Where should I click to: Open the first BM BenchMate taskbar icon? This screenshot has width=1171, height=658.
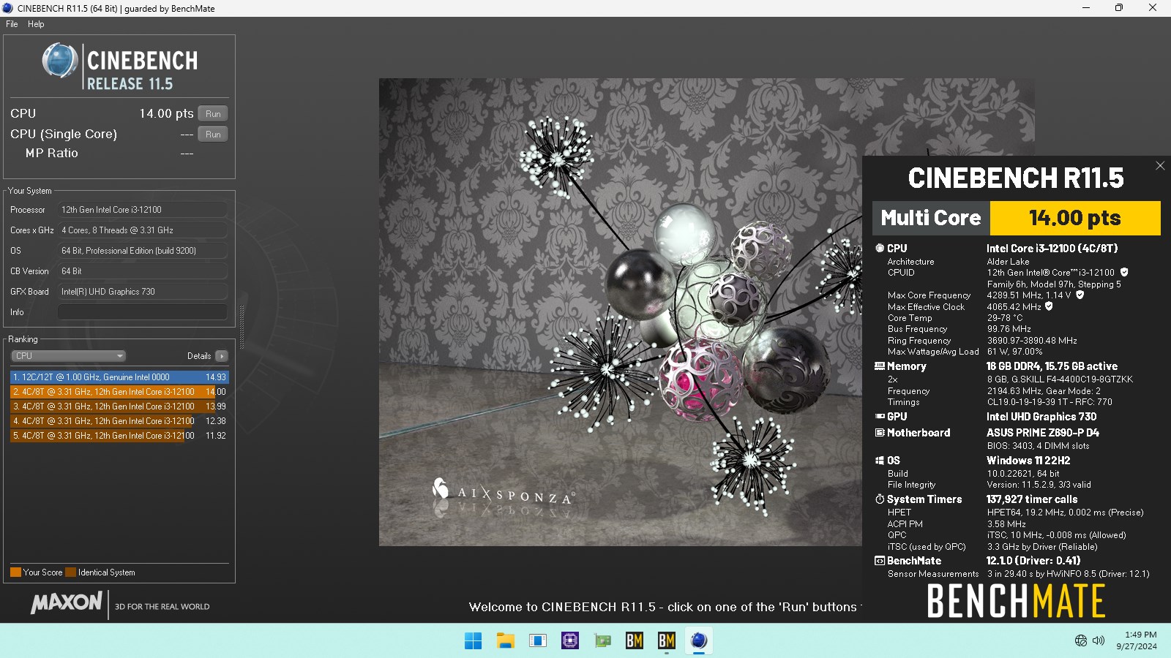click(x=635, y=641)
